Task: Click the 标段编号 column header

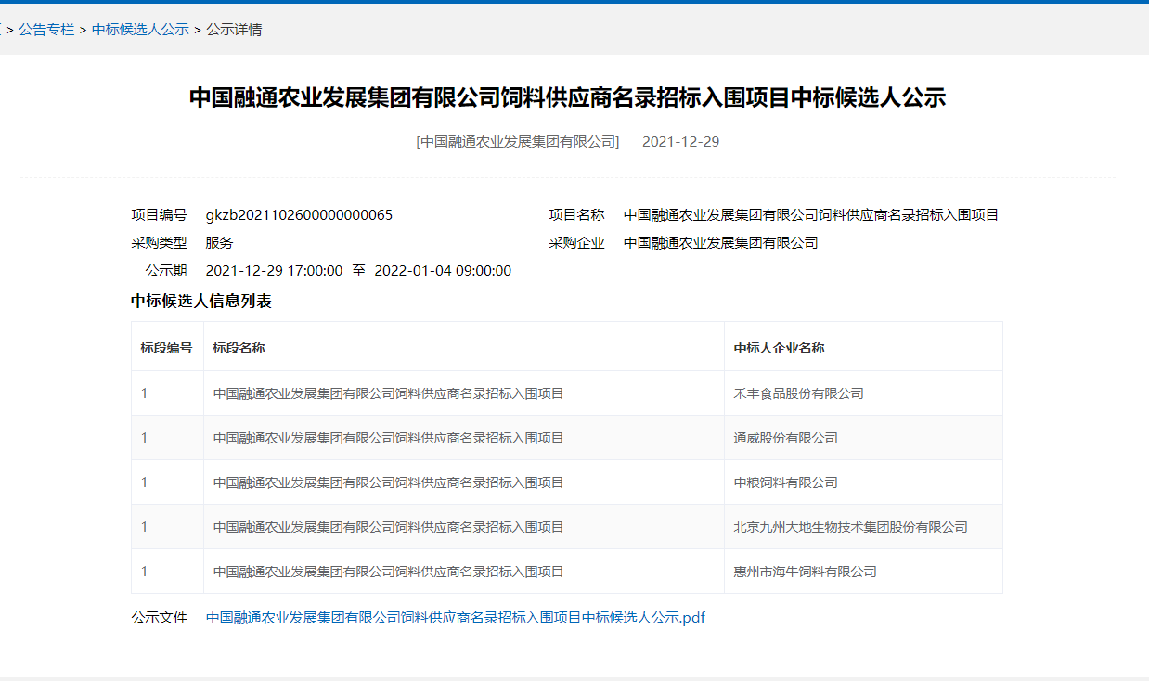Action: (167, 348)
